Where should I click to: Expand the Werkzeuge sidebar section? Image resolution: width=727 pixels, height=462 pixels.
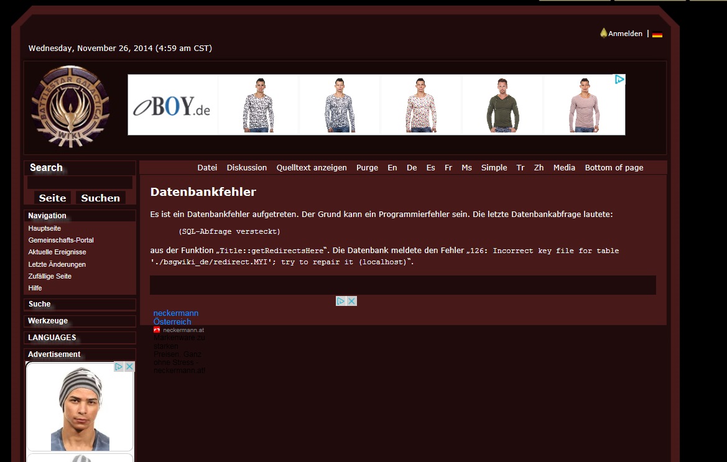click(x=48, y=321)
